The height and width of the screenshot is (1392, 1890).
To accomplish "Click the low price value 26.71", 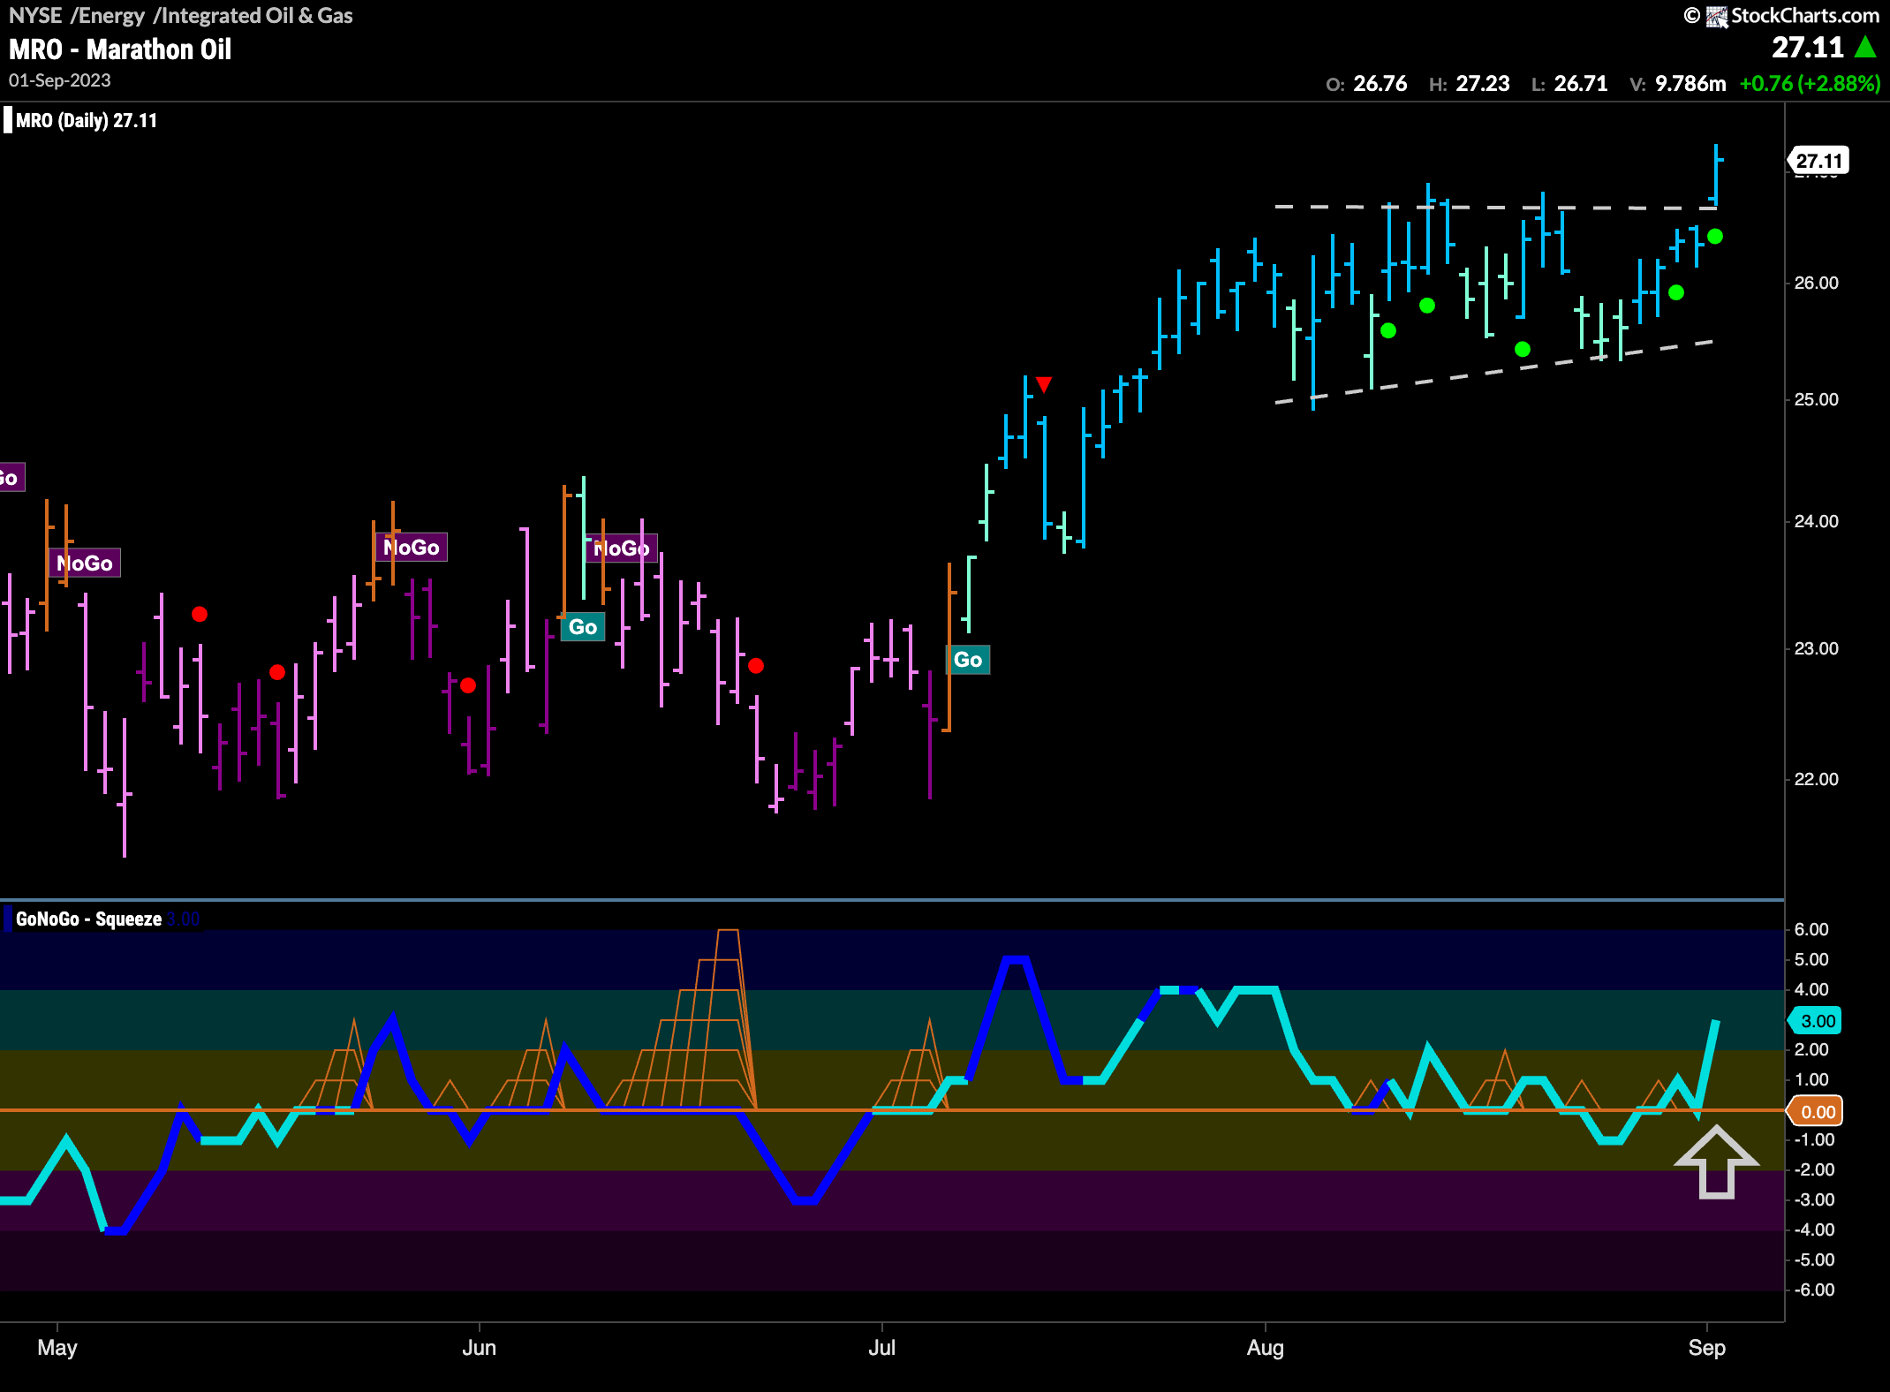I will point(1581,84).
